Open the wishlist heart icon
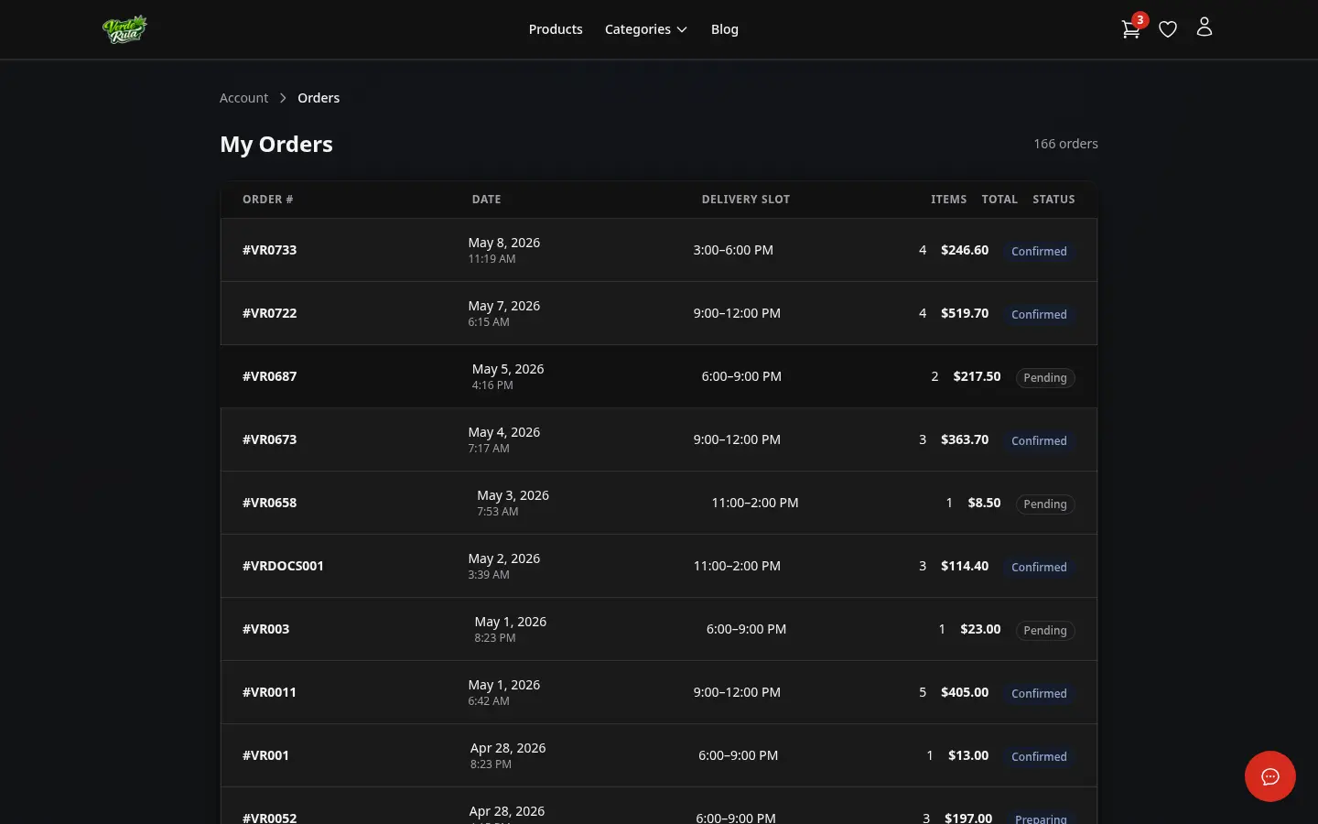This screenshot has height=824, width=1318. (x=1168, y=29)
